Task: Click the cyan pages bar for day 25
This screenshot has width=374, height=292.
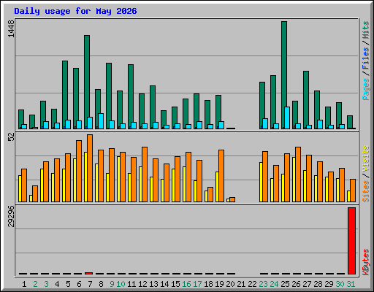Action: [287, 118]
